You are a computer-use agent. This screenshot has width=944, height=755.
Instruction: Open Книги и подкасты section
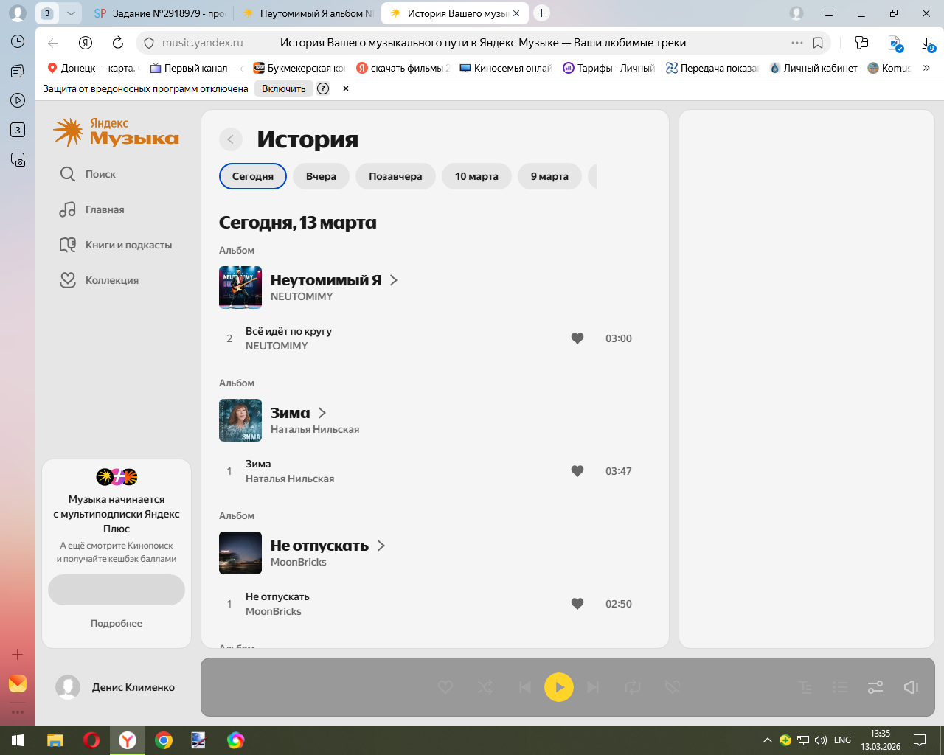pos(117,245)
